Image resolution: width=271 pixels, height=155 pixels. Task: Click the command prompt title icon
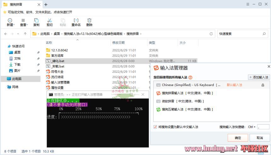click(51, 95)
